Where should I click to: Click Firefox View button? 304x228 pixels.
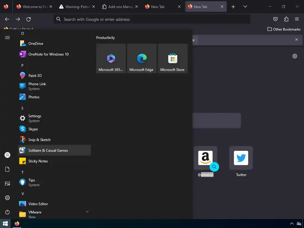[6, 7]
